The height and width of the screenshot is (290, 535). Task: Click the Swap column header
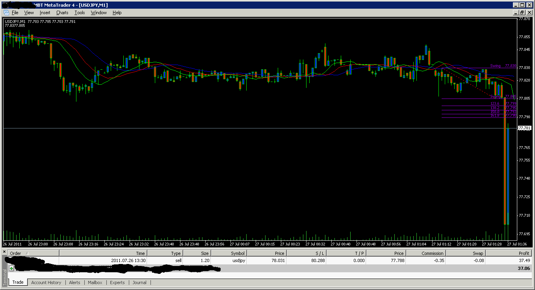[x=465, y=253]
